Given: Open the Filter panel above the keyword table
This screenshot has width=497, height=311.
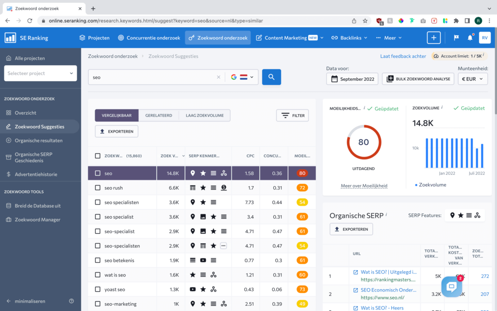Looking at the screenshot, I should point(292,115).
